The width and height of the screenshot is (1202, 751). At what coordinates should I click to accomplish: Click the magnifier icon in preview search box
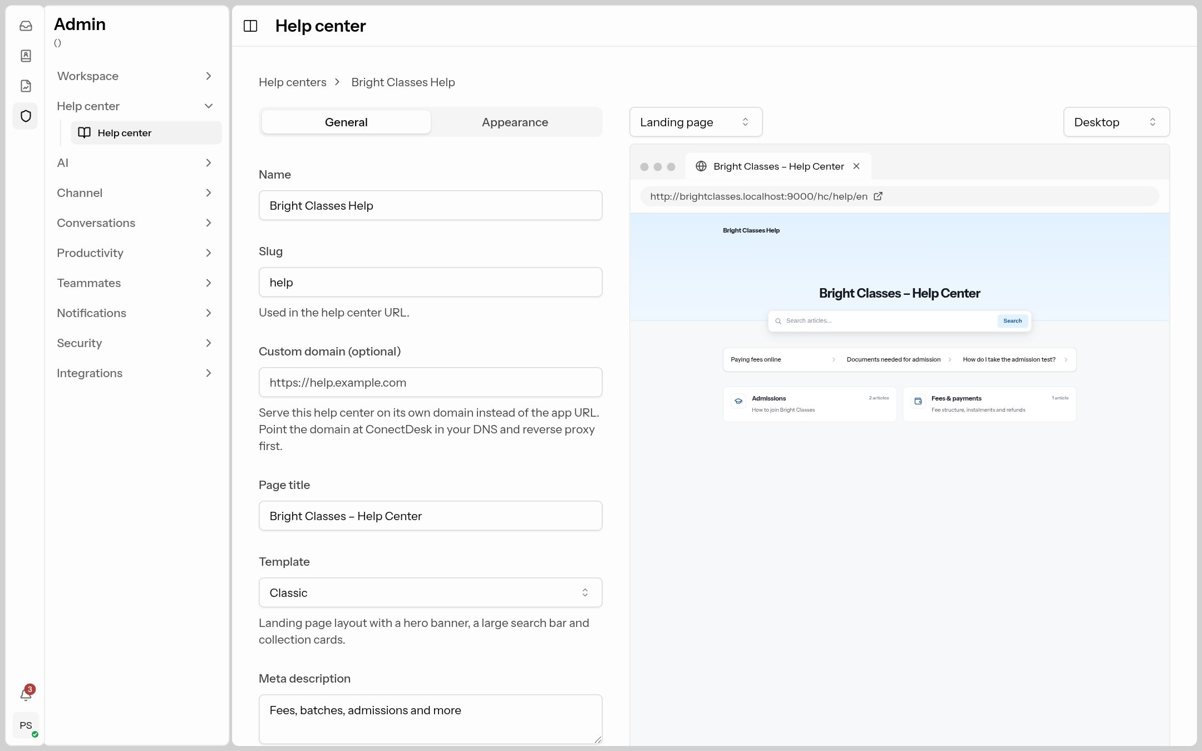coord(779,321)
